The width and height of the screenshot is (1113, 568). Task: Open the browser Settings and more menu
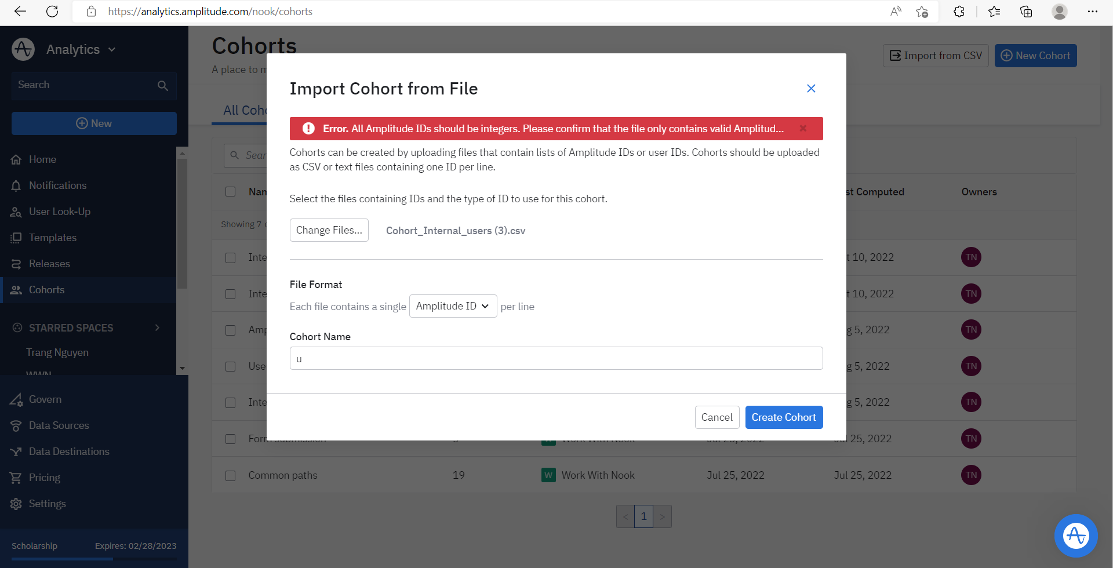[x=1093, y=12]
